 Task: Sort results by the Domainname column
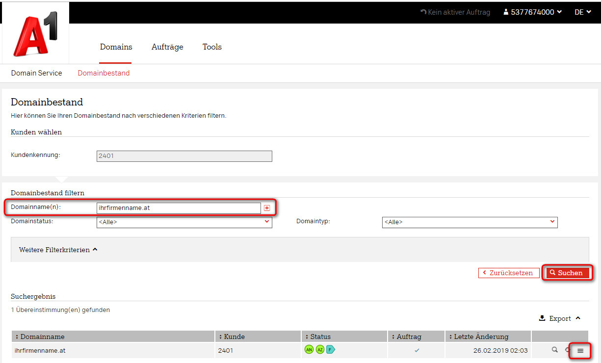click(40, 337)
